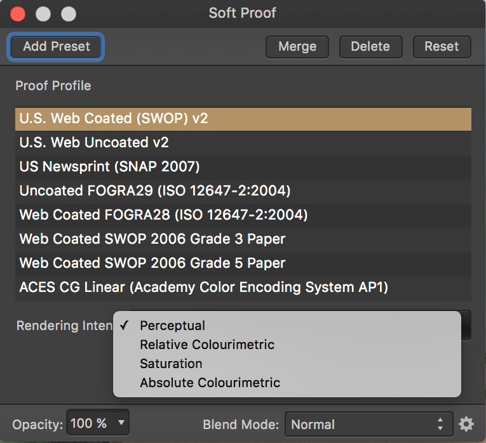The image size is (486, 443).
Task: Pick Uncoated FOGRA29 proof profile
Action: tap(243, 191)
